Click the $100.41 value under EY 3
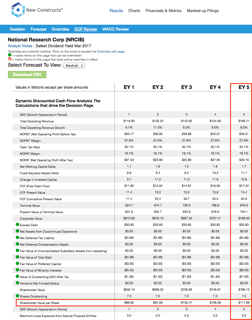Screen dimensions: 252x320 click(x=187, y=302)
